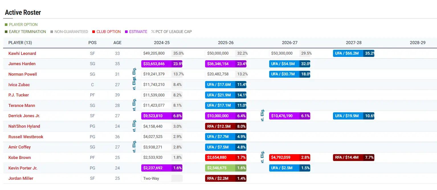Image resolution: width=437 pixels, height=190 pixels.
Task: Open Terance Mann's player page
Action: tap(22, 106)
